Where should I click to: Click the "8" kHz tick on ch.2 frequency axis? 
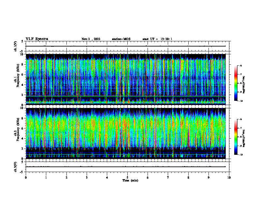pos(23,118)
